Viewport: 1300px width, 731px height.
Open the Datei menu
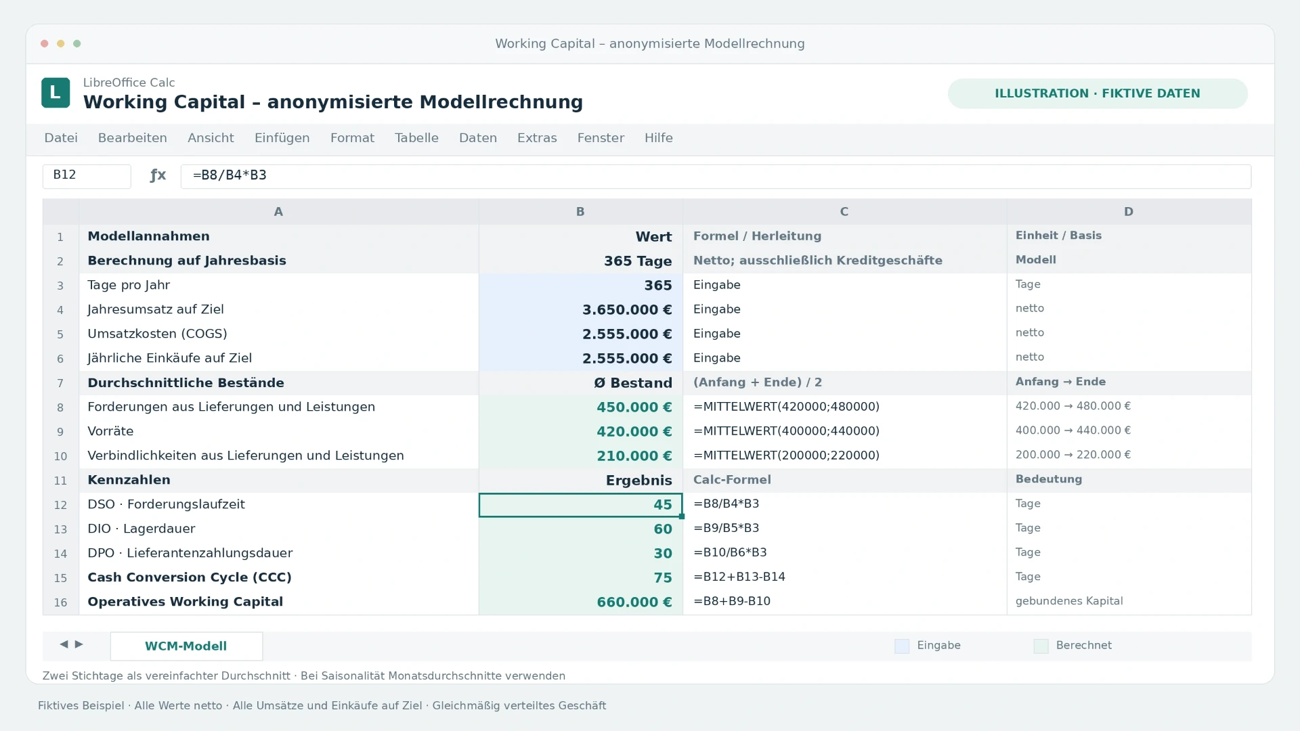61,138
